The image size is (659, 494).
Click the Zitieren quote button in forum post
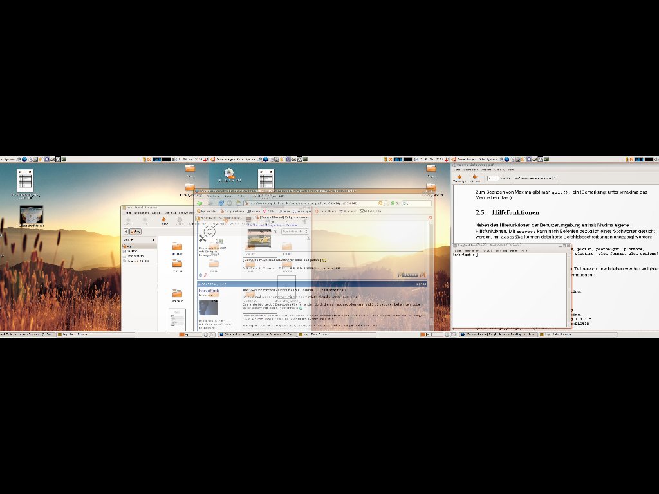407,275
